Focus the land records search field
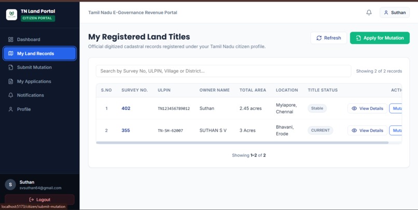The width and height of the screenshot is (418, 210). point(224,71)
